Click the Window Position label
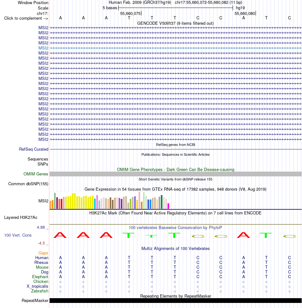The width and height of the screenshot is (302, 308). (x=33, y=3)
